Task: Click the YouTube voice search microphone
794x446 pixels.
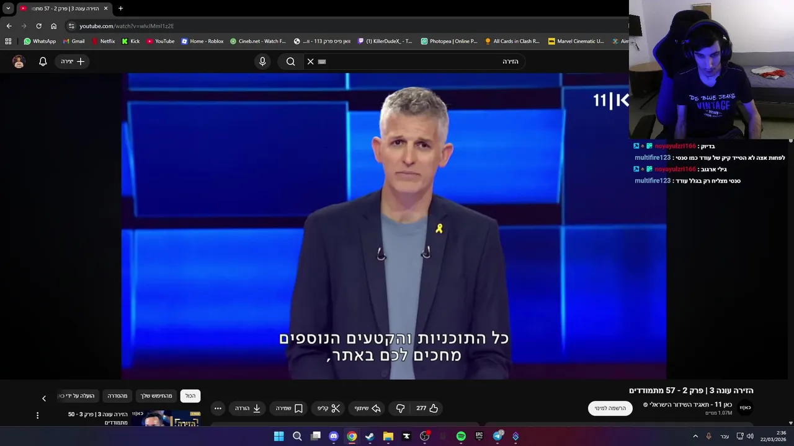Action: pyautogui.click(x=262, y=61)
